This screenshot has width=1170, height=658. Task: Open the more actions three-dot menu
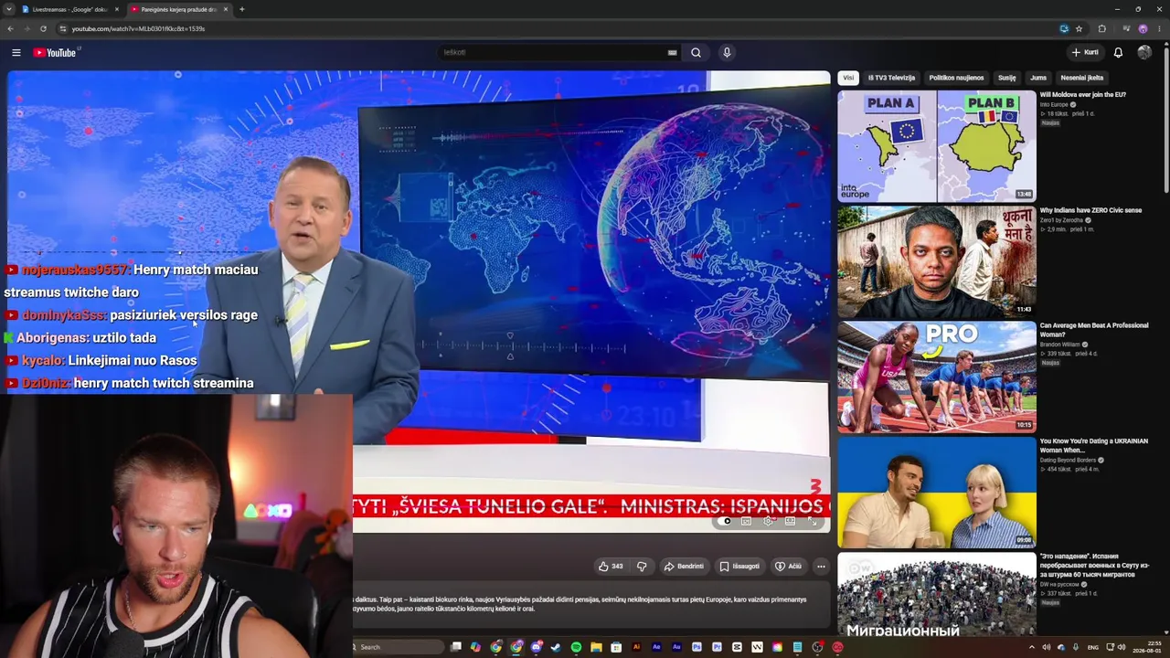(821, 567)
